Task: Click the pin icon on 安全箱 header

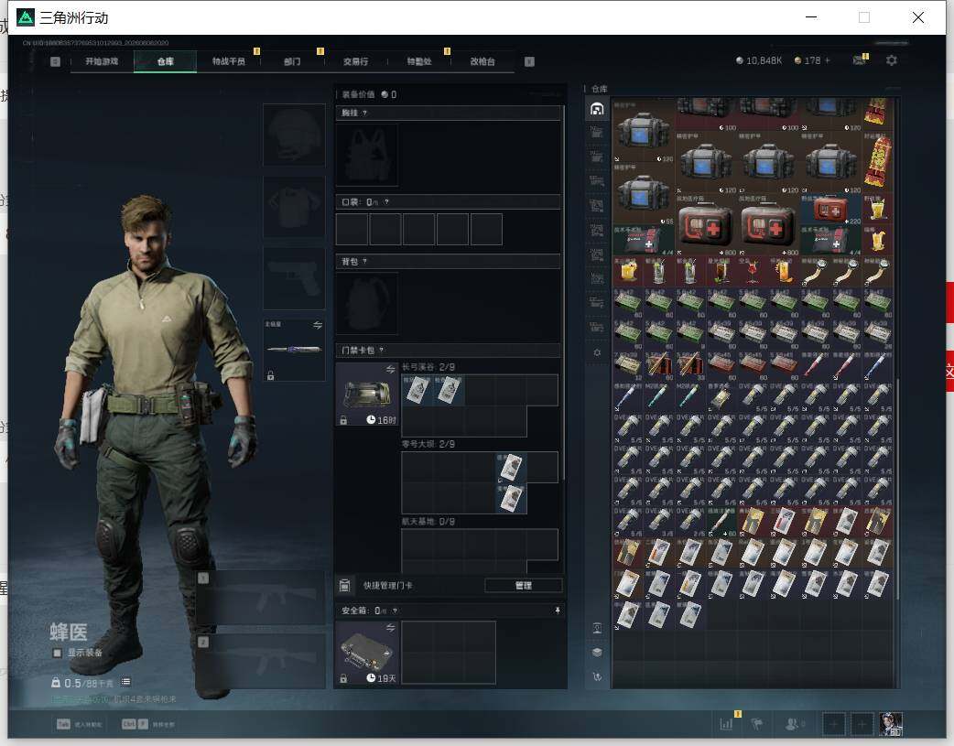Action: point(558,611)
